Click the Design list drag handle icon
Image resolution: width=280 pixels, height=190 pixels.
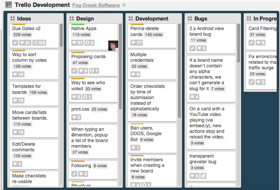click(72, 19)
